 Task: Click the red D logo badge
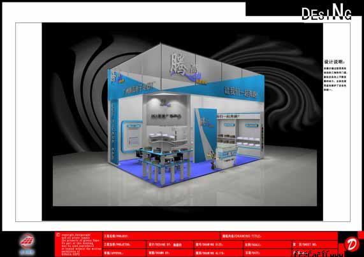point(352,244)
